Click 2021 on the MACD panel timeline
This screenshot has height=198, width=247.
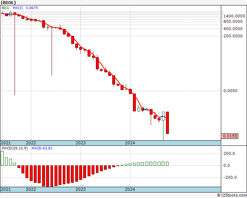coord(6,189)
